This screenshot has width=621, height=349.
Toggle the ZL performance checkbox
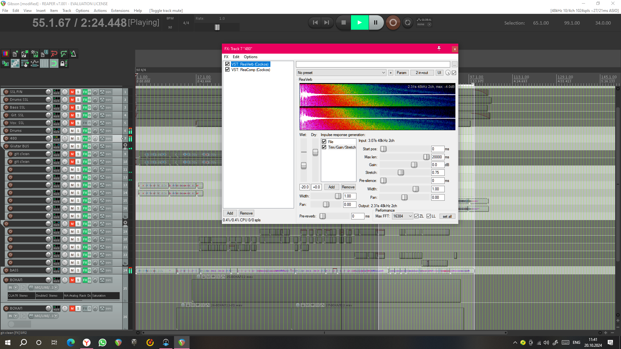click(x=417, y=216)
